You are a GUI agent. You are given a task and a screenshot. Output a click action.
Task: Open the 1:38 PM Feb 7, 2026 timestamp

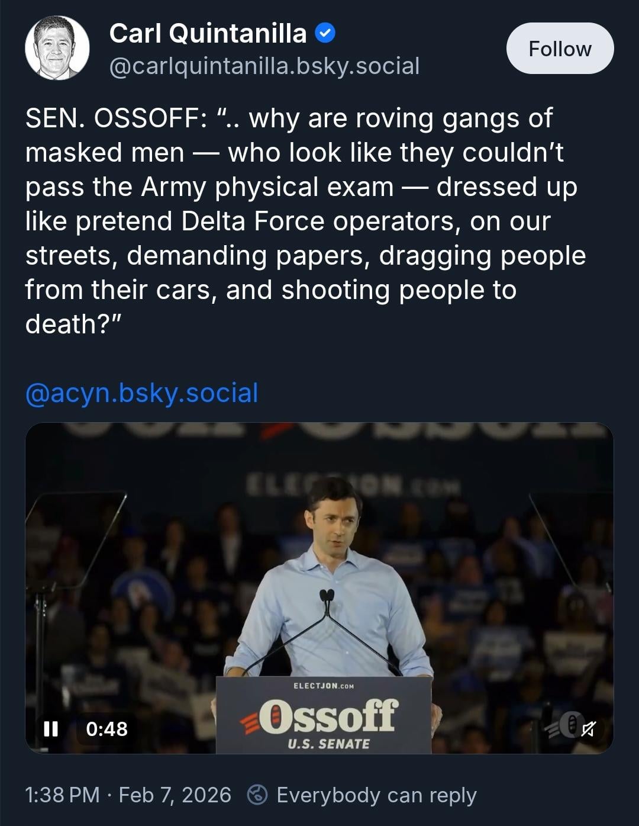tap(128, 795)
